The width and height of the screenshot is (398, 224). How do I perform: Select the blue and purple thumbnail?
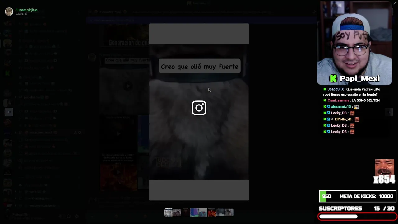pos(194,212)
